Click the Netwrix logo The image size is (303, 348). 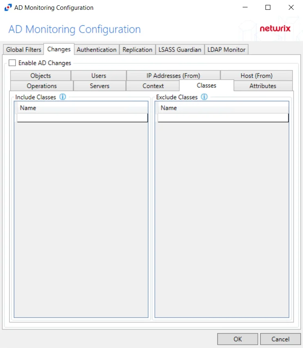click(x=275, y=29)
